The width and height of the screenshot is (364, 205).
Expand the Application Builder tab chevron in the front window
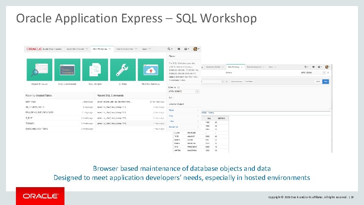pyautogui.click(x=87, y=49)
